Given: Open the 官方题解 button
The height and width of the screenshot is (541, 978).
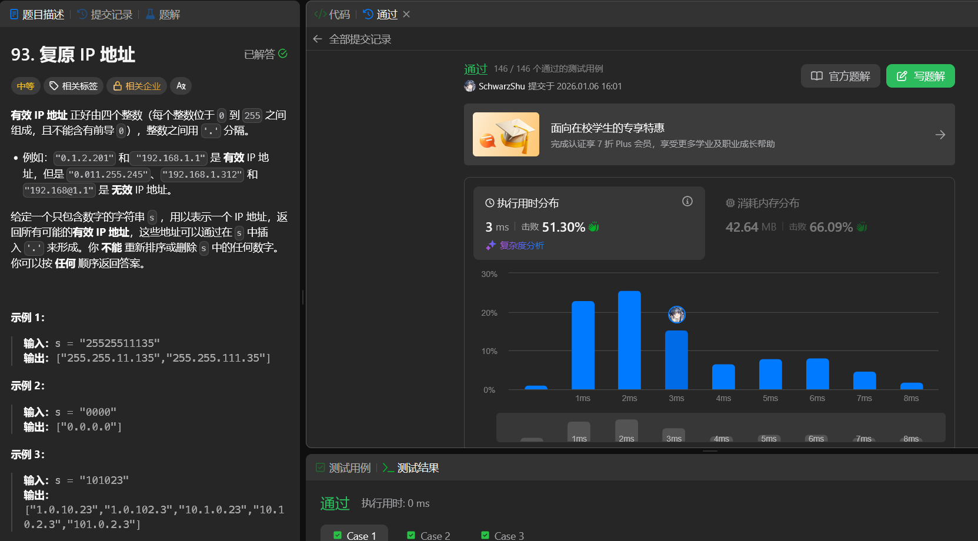Looking at the screenshot, I should click(x=840, y=76).
